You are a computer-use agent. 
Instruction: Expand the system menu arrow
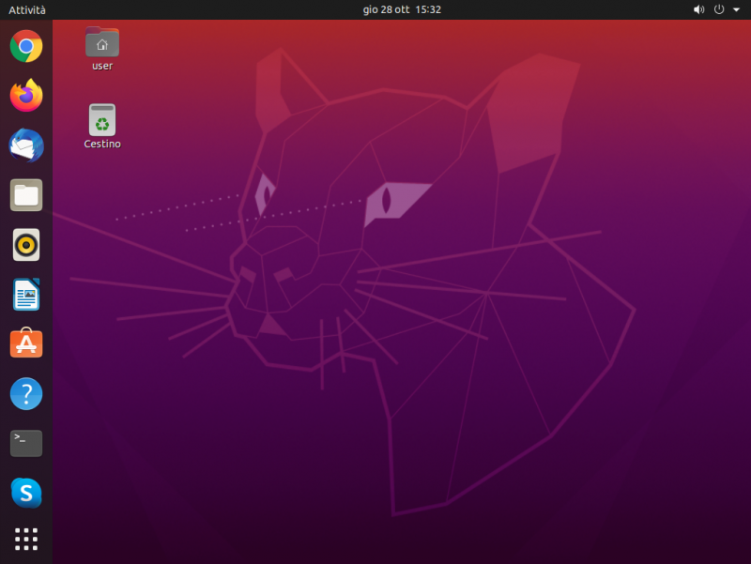(x=736, y=9)
